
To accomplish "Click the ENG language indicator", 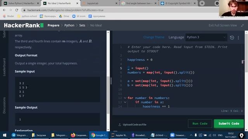I will click(220, 135).
